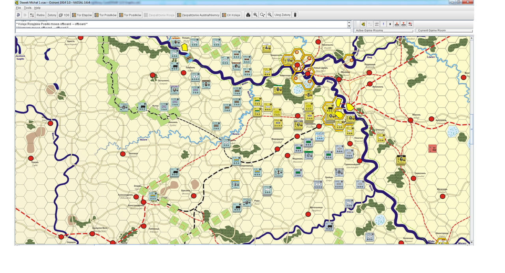The height and width of the screenshot is (273, 505).
Task: Click the step forward log icon
Action: [25, 15]
